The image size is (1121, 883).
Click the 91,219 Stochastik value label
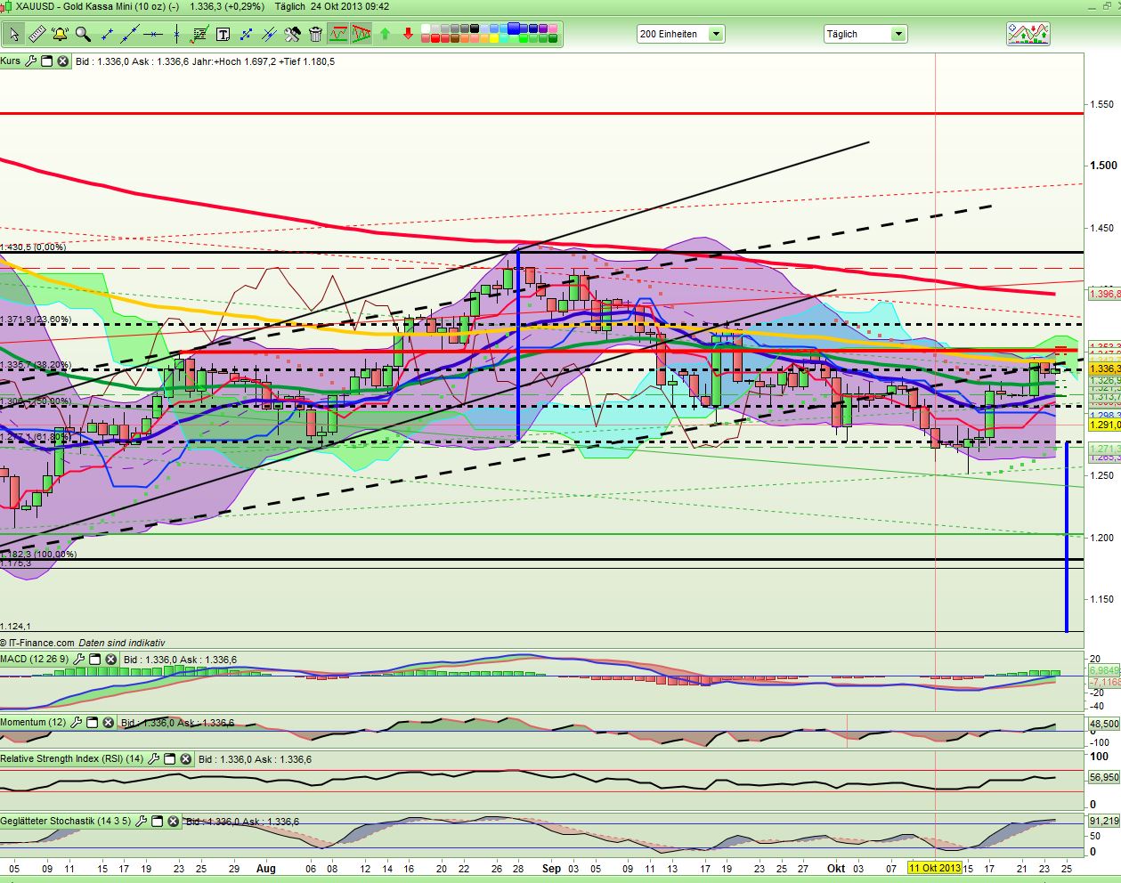click(x=1104, y=821)
